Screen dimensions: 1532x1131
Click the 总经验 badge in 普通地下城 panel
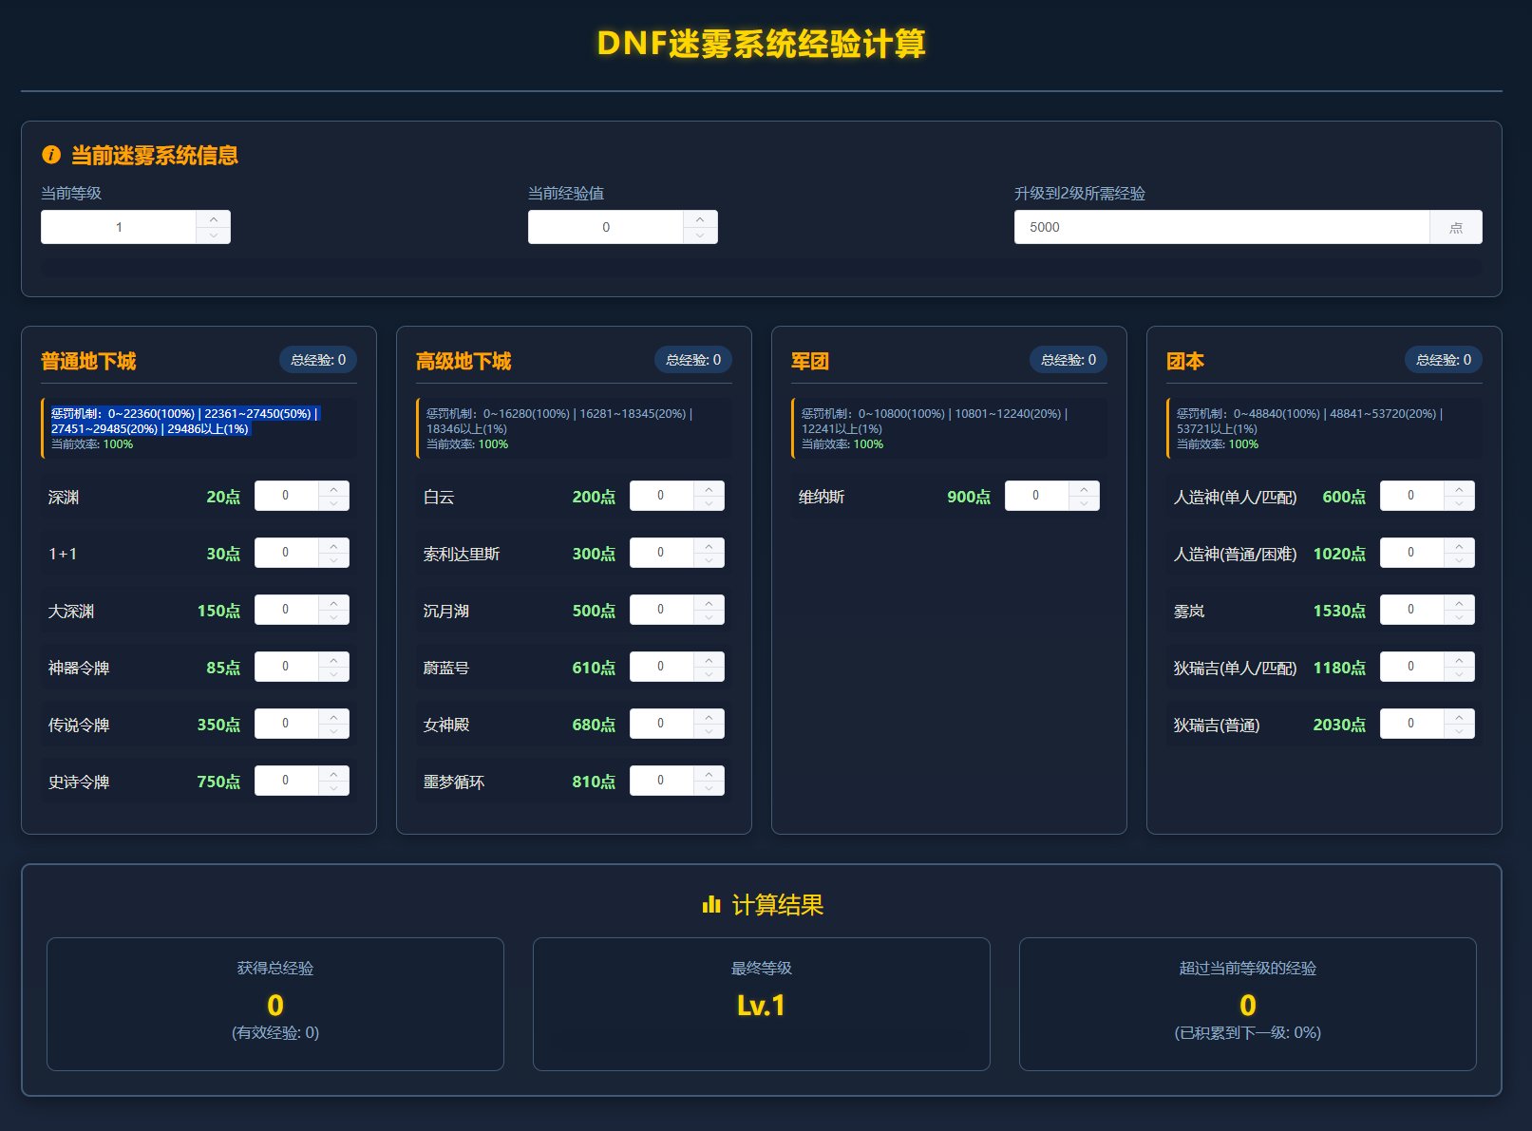click(317, 360)
